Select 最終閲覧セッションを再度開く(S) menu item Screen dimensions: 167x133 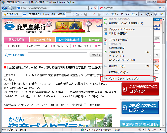[128, 23]
